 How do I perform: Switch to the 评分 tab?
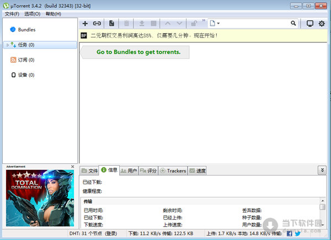click(x=148, y=170)
